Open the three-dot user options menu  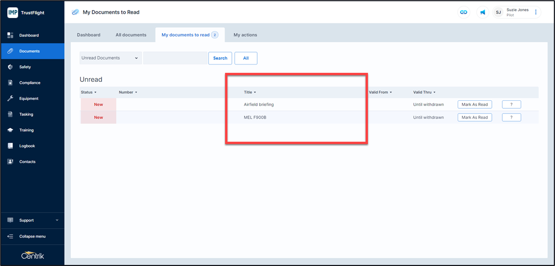click(535, 12)
